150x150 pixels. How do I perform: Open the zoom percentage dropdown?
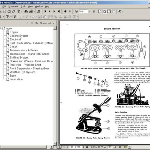click(89, 11)
